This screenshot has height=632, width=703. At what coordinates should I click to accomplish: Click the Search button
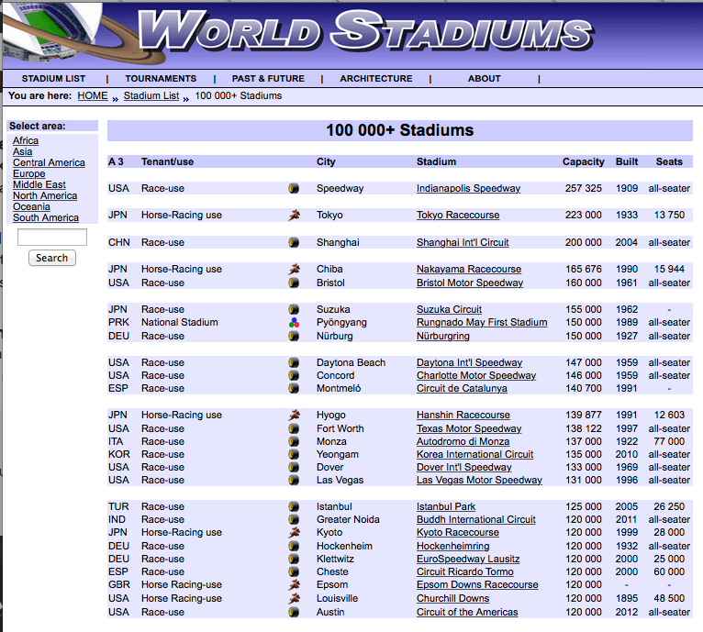(x=52, y=258)
